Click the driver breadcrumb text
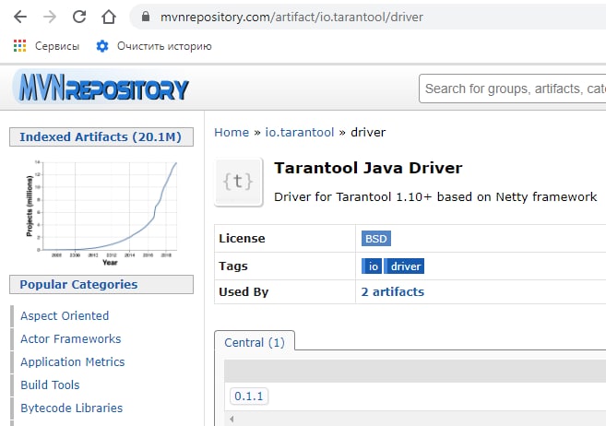The image size is (606, 426). [x=368, y=132]
